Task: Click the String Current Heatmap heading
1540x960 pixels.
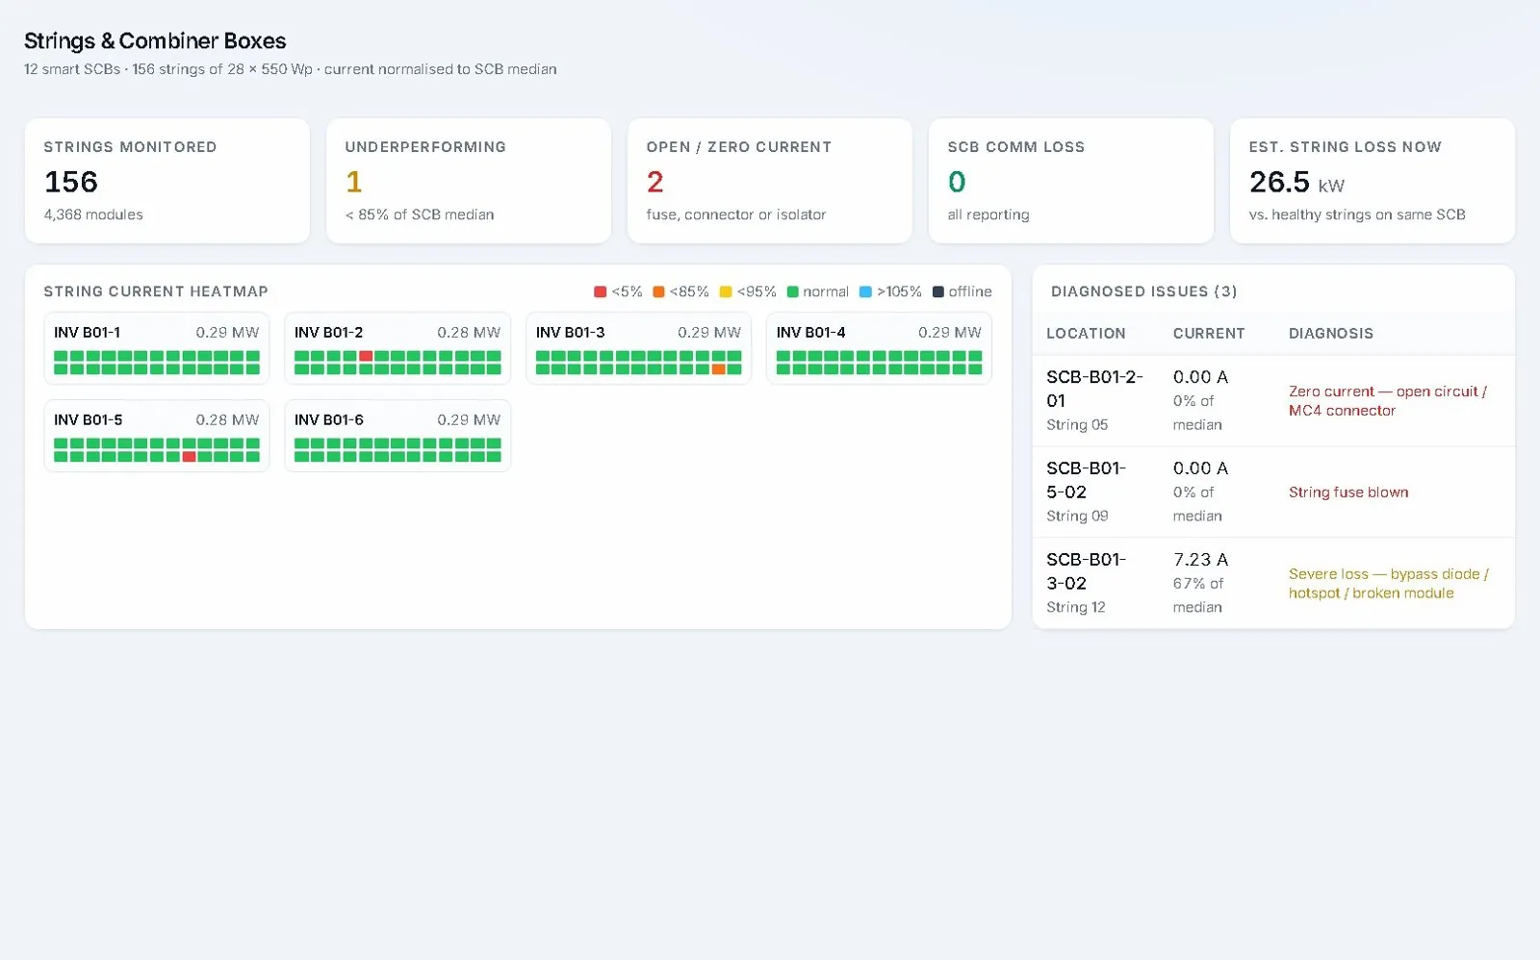Action: (156, 291)
